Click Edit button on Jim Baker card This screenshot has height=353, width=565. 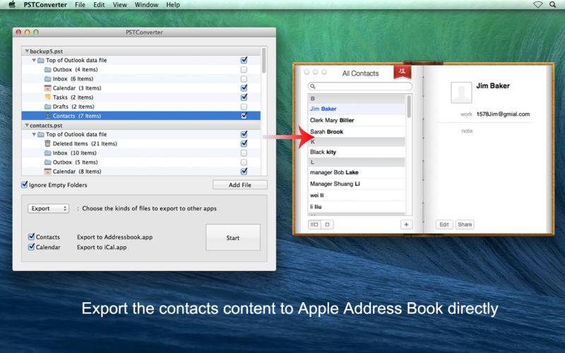[444, 225]
